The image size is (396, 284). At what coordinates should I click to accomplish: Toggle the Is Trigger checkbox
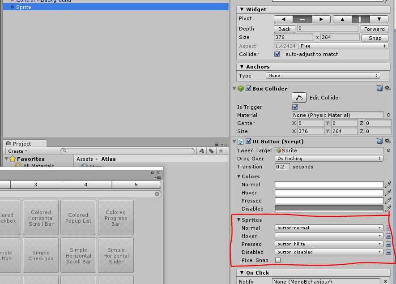coord(295,107)
